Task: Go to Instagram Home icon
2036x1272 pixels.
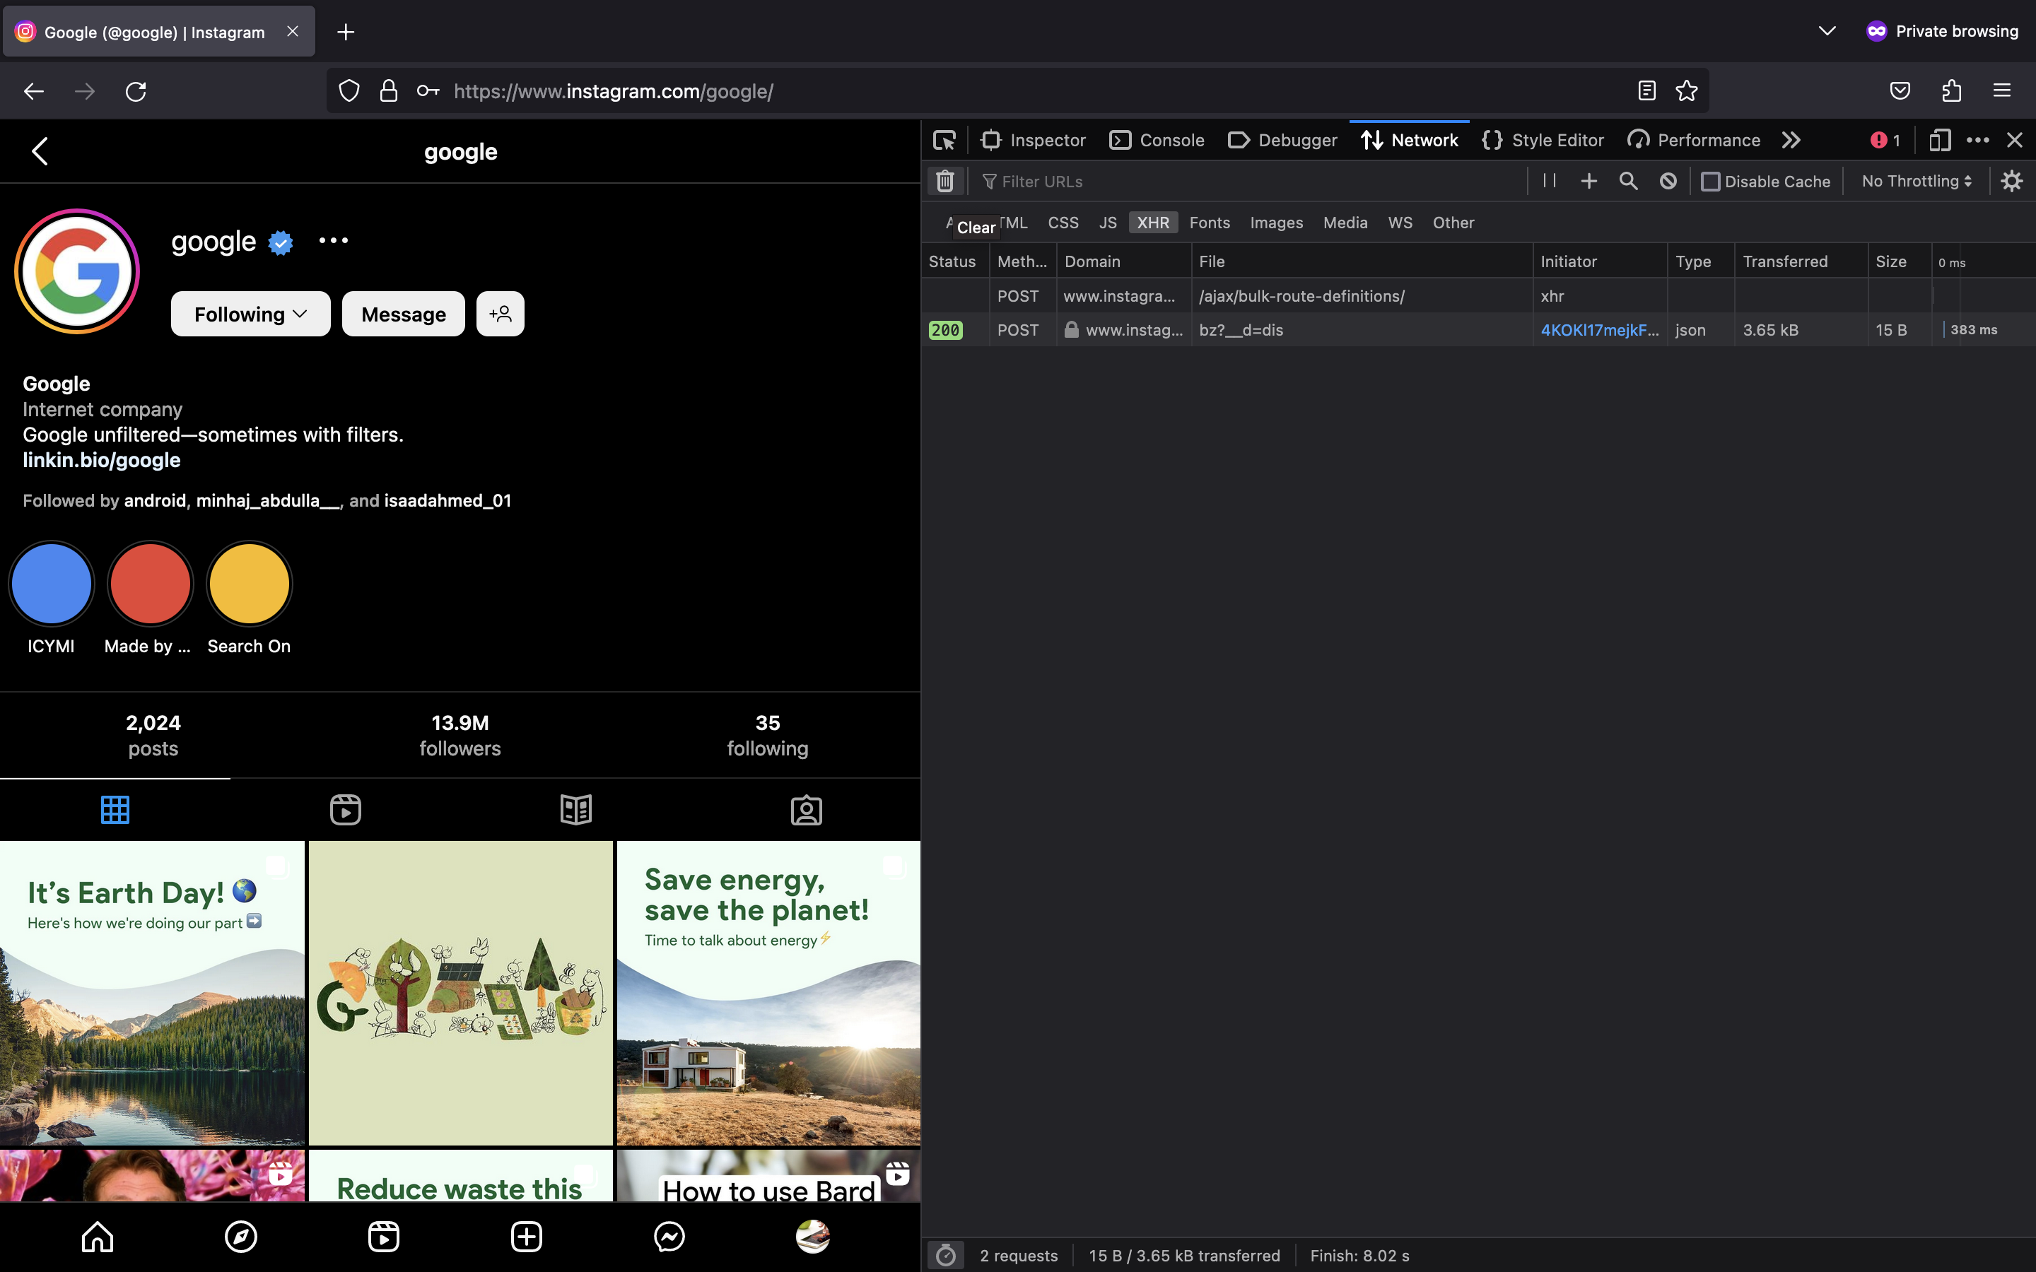Action: click(98, 1237)
